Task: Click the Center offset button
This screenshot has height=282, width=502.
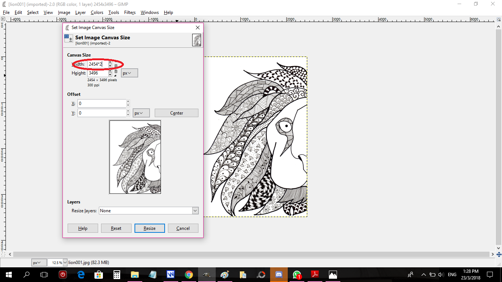Action: point(176,113)
